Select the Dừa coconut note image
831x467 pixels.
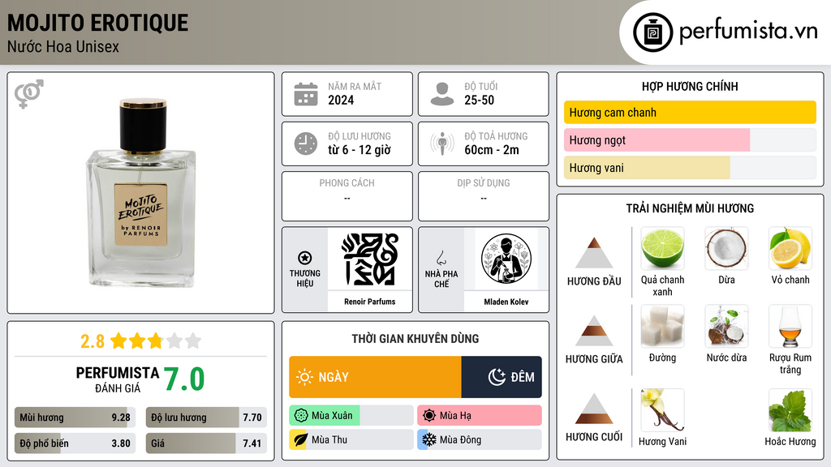tap(726, 248)
